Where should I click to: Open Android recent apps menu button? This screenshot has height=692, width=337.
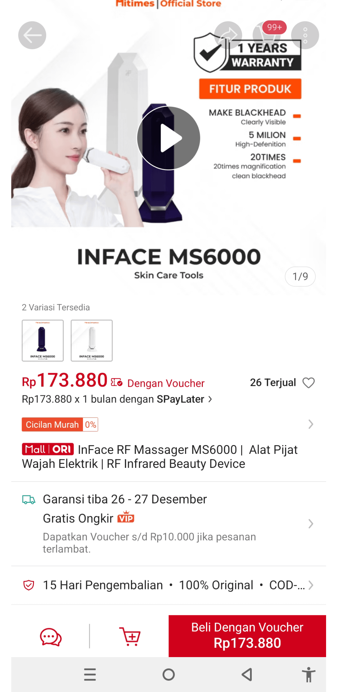[x=90, y=675]
